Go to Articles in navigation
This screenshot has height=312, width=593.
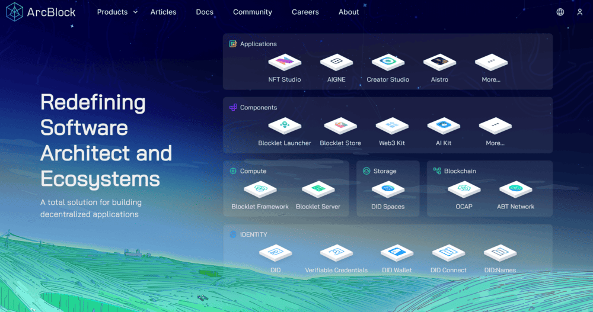click(x=164, y=12)
